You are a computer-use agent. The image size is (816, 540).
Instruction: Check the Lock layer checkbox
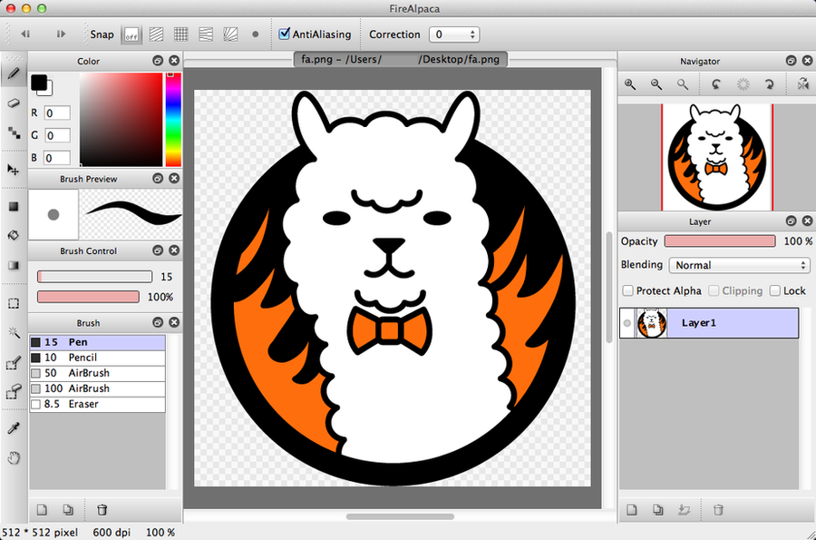pos(775,290)
